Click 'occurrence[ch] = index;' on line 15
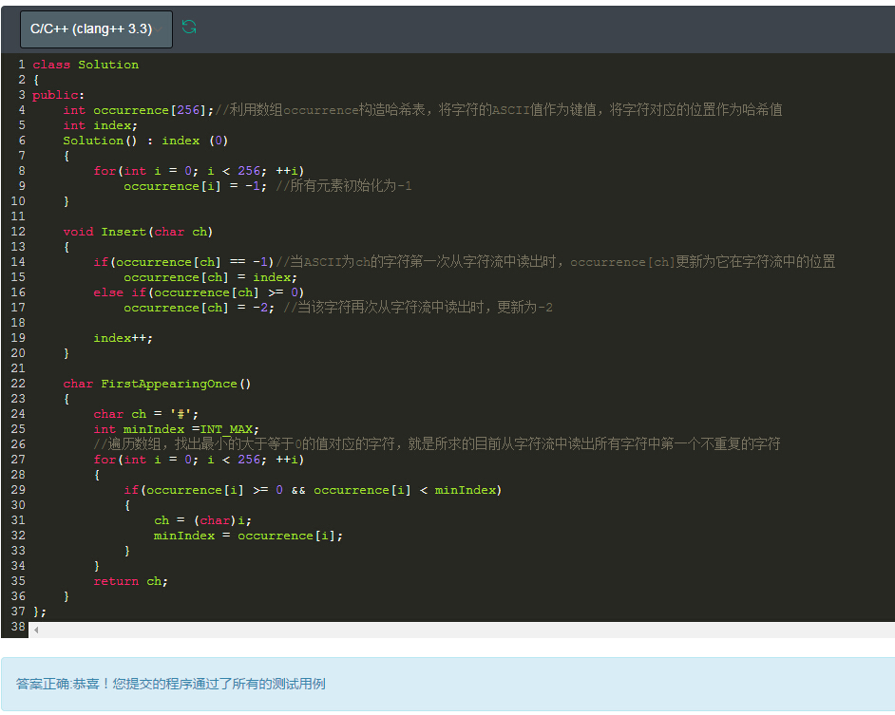 click(x=211, y=277)
